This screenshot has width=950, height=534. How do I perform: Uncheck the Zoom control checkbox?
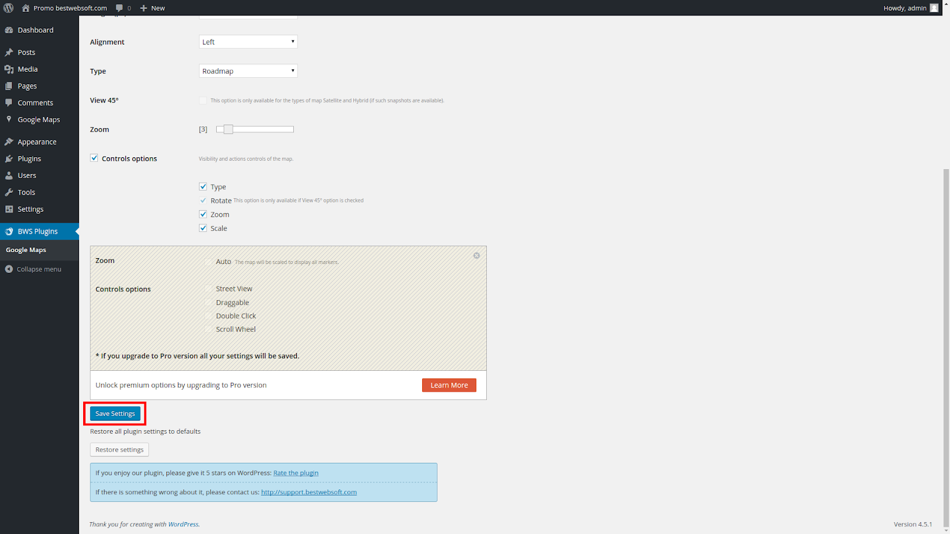203,214
